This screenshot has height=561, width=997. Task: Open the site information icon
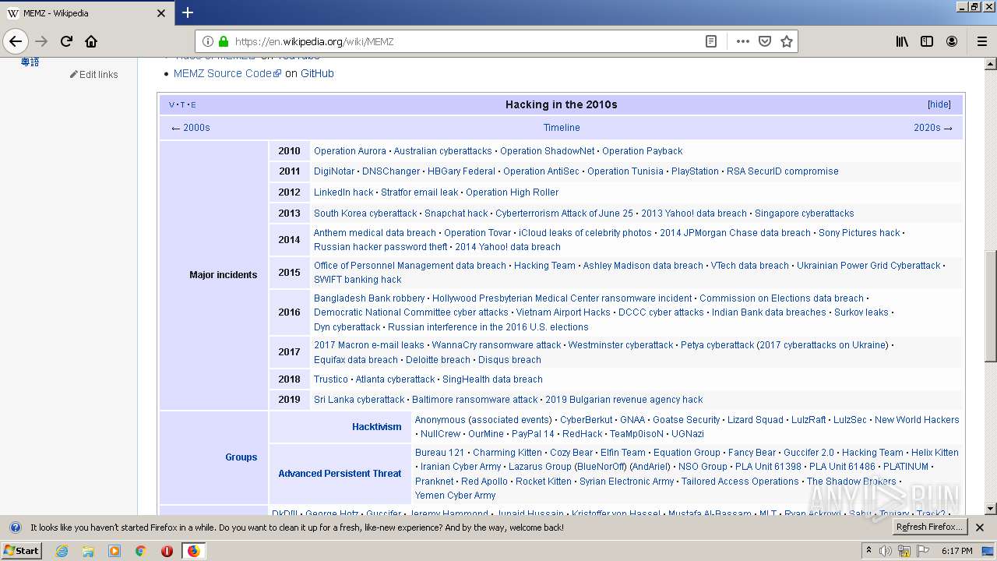tap(208, 41)
